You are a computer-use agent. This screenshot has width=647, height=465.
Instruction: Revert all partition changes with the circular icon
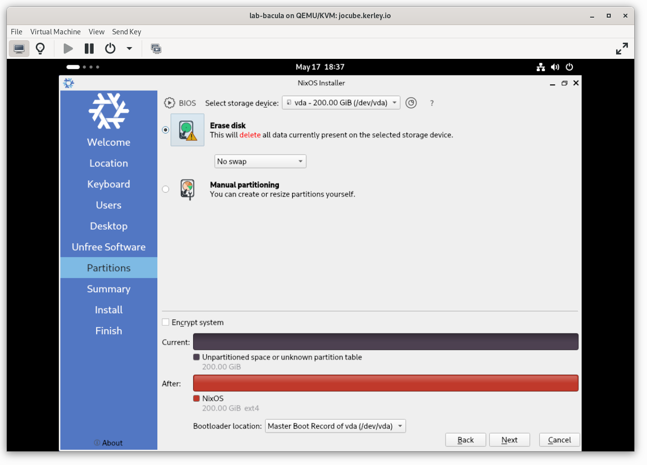[x=411, y=103]
